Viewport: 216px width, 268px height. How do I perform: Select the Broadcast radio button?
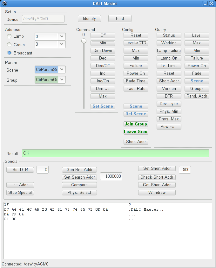[9, 53]
